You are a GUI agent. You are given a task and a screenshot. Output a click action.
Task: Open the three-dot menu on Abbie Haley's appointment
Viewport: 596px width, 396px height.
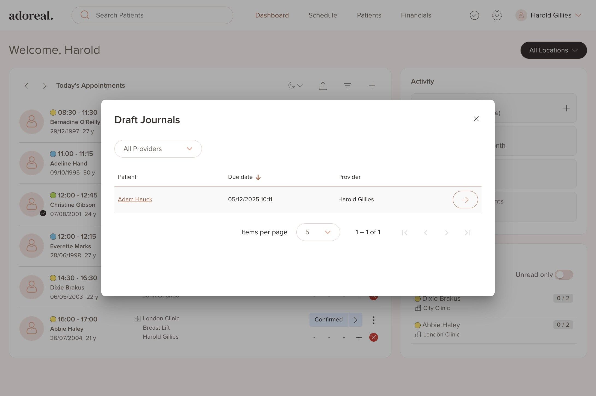click(x=373, y=320)
